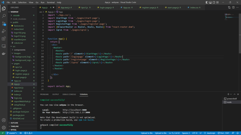
Task: Split the editor right
Action: pos(233,7)
